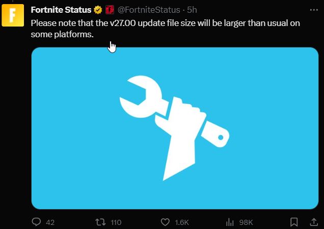The image size is (324, 229).
Task: Click the red affiliate badge icon
Action: [x=110, y=10]
